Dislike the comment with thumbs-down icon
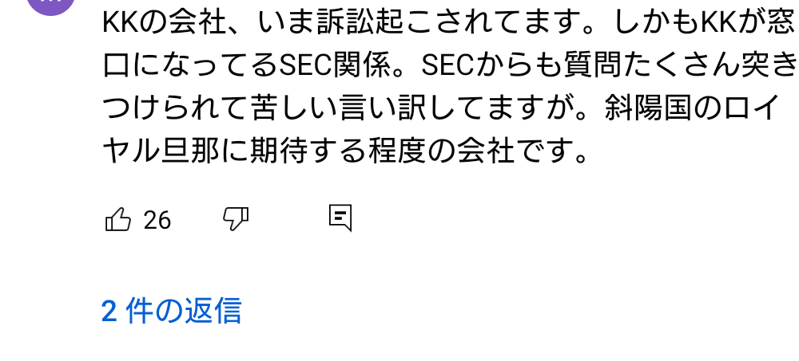799x361 pixels. [x=236, y=219]
